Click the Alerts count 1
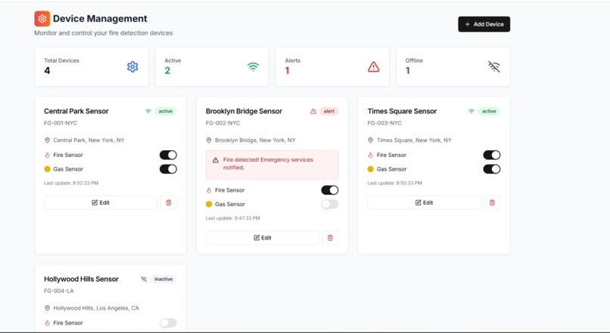 click(x=287, y=71)
